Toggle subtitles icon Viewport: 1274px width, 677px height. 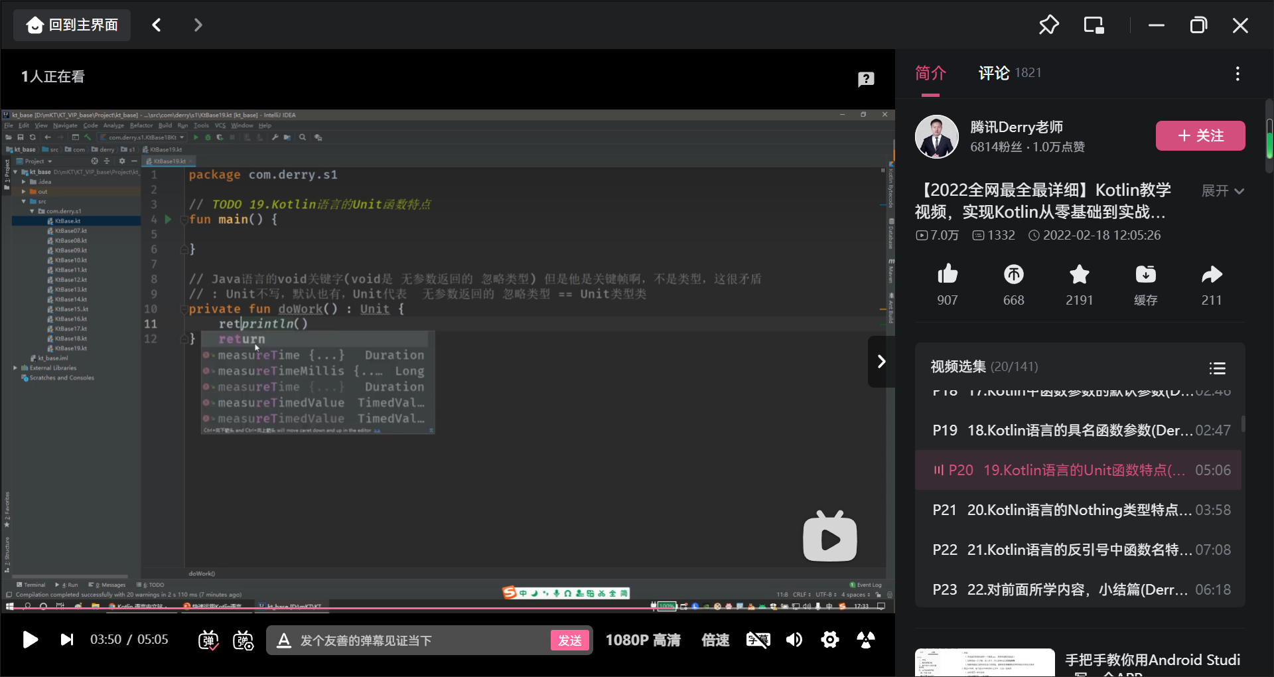point(758,640)
